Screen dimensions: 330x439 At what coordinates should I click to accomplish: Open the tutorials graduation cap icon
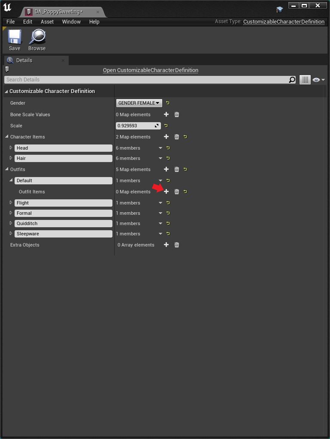pyautogui.click(x=279, y=10)
